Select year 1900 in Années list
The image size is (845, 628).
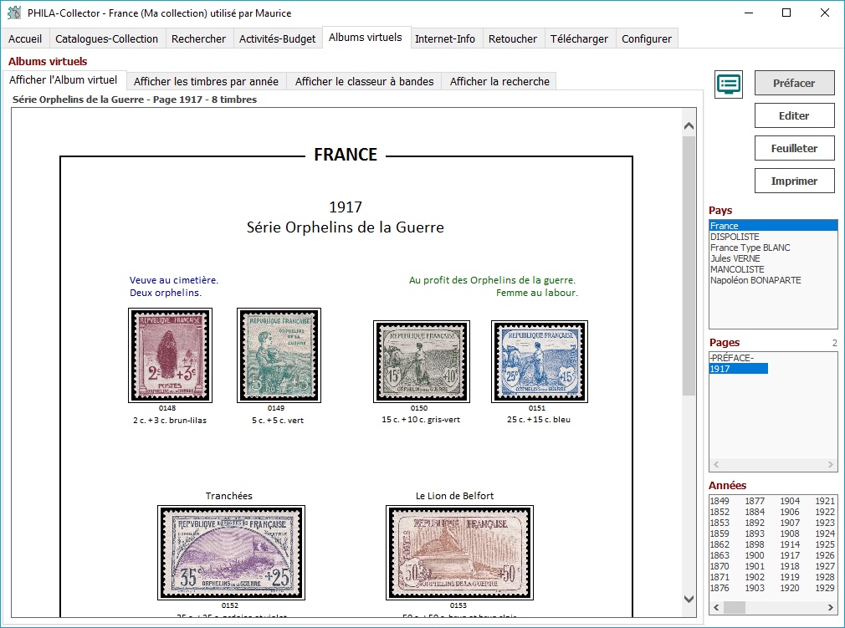(755, 555)
